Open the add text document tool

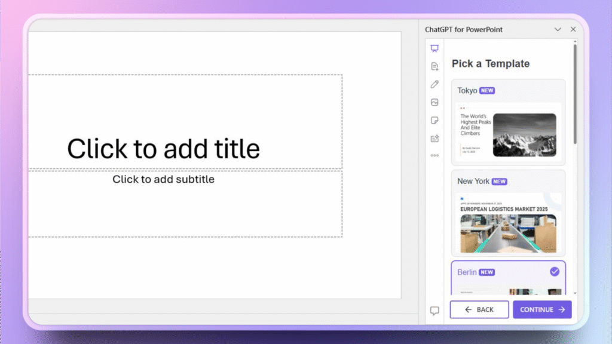[x=434, y=66]
